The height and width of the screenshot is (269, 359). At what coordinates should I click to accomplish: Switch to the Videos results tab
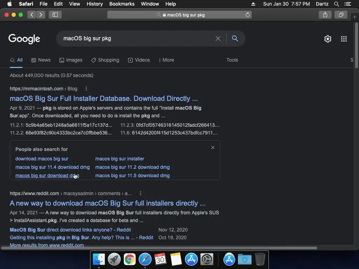click(139, 60)
